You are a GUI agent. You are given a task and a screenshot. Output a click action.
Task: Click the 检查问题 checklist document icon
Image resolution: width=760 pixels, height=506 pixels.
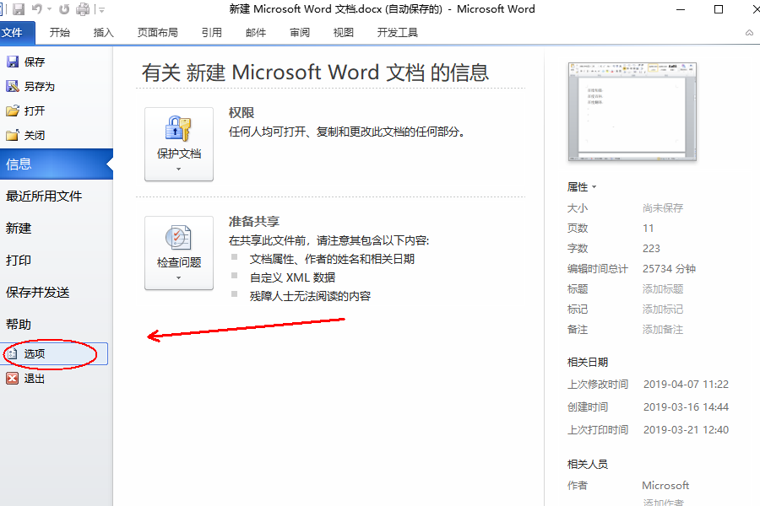click(178, 237)
